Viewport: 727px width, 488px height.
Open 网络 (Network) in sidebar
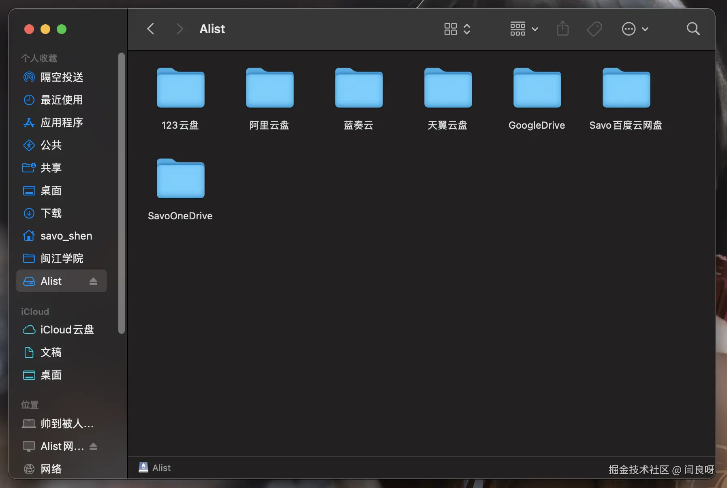point(62,469)
